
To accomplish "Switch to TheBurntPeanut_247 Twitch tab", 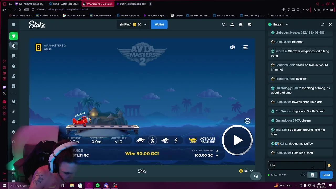I will (31, 4).
